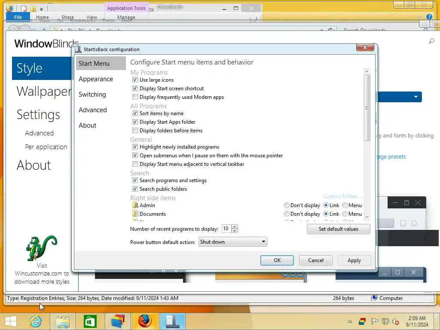
Task: Click the WindowBlinds search magnifier icon
Action: 431,41
